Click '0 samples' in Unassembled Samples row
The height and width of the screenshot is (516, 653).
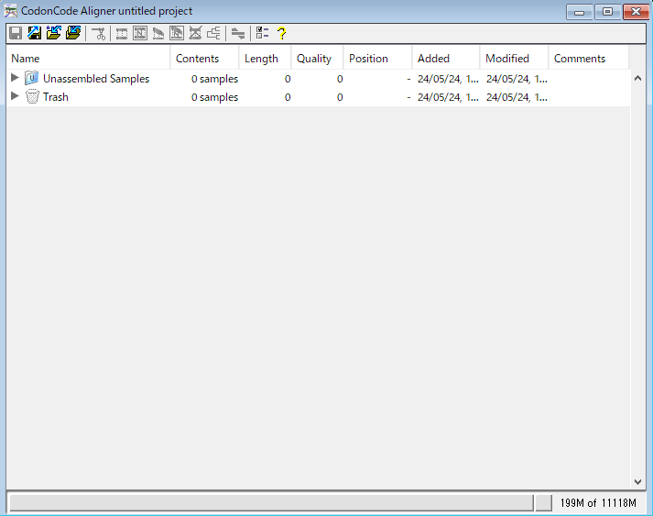pyautogui.click(x=214, y=79)
